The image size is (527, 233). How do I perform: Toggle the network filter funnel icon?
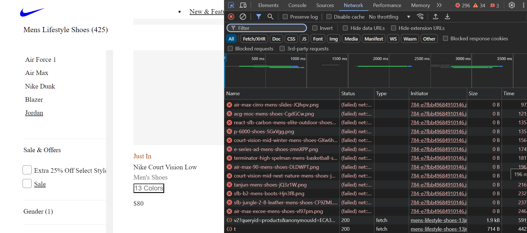coord(258,17)
